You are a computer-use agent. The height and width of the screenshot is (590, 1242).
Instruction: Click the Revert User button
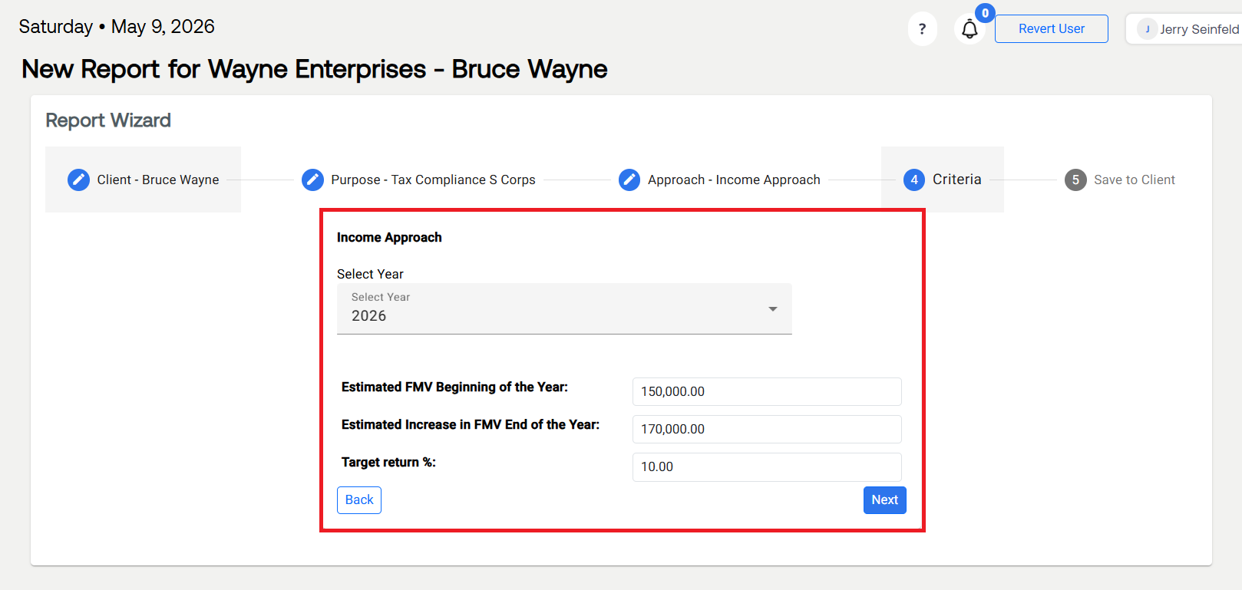tap(1051, 29)
